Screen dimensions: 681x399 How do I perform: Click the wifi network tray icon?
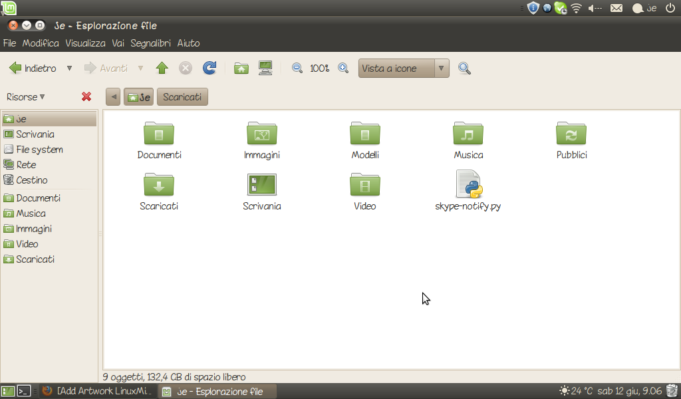576,8
